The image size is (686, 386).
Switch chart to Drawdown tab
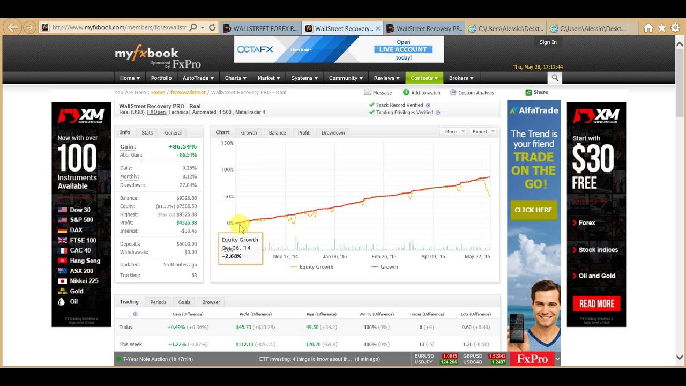[333, 132]
